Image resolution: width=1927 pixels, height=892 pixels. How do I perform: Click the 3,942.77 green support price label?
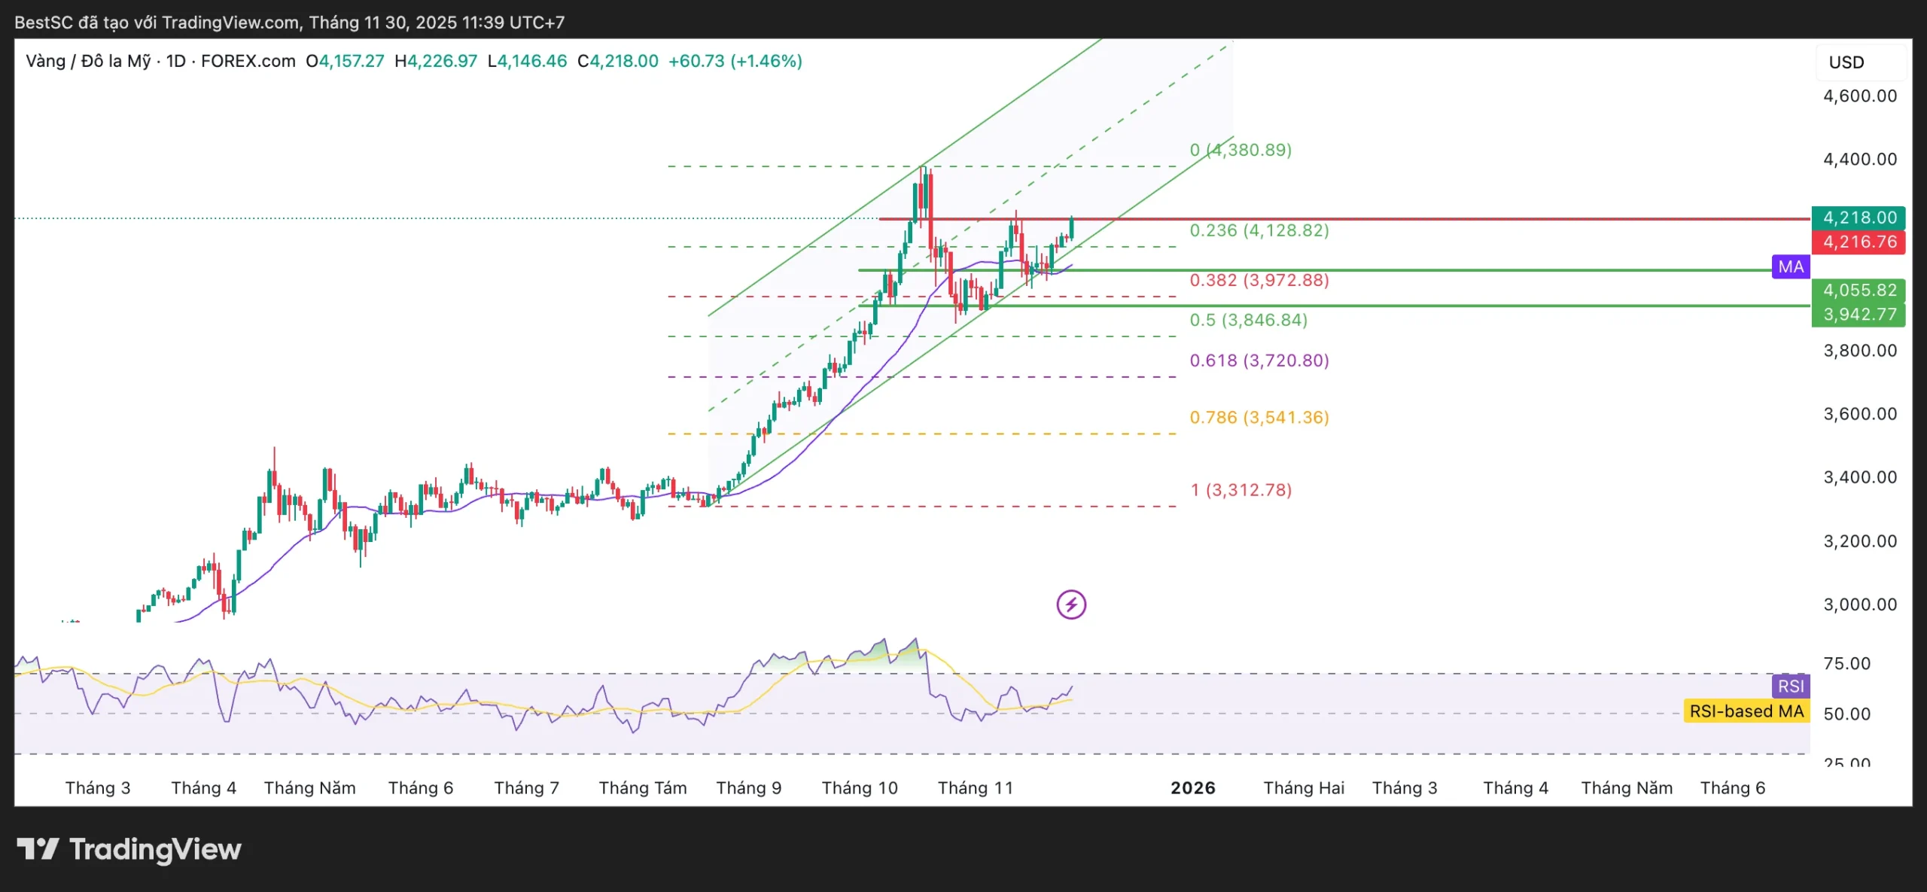pyautogui.click(x=1858, y=315)
